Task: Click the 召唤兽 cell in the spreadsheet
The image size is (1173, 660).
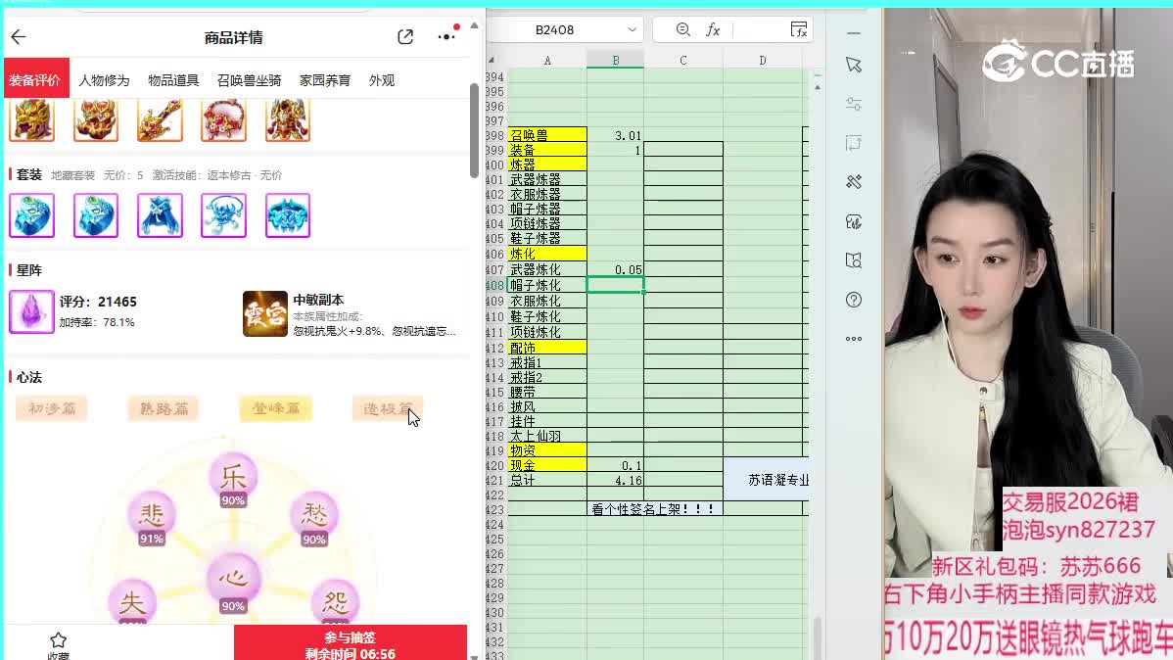Action: [547, 135]
